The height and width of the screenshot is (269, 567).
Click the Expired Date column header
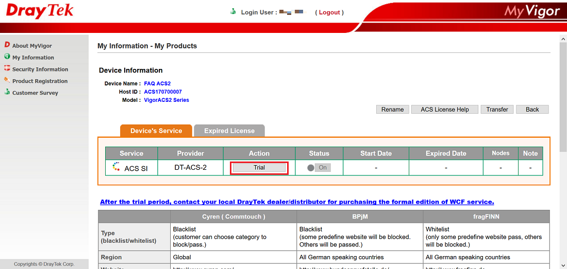[x=446, y=153]
